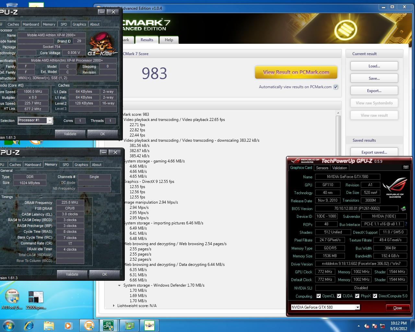Click the DRAM Frequency 225.8 MHz value
The width and height of the screenshot is (415, 332).
coord(70,202)
